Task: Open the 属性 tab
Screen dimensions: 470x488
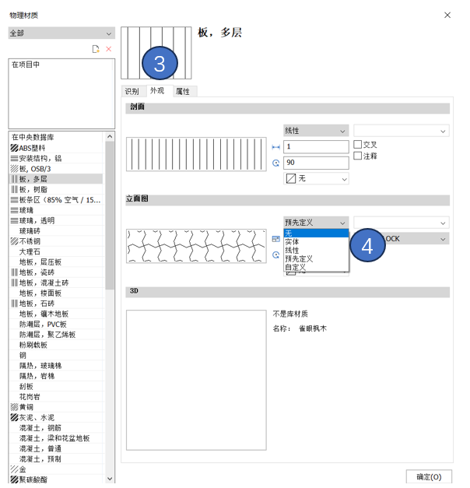Action: [x=183, y=91]
